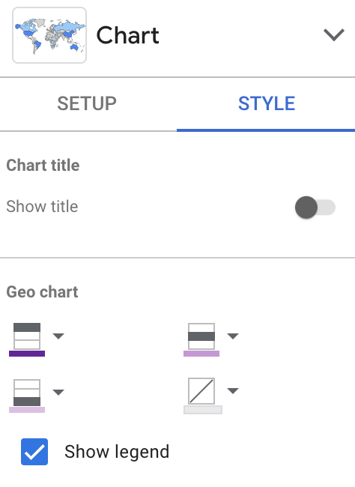355x487 pixels.
Task: Toggle the Show title switch
Action: tap(315, 208)
